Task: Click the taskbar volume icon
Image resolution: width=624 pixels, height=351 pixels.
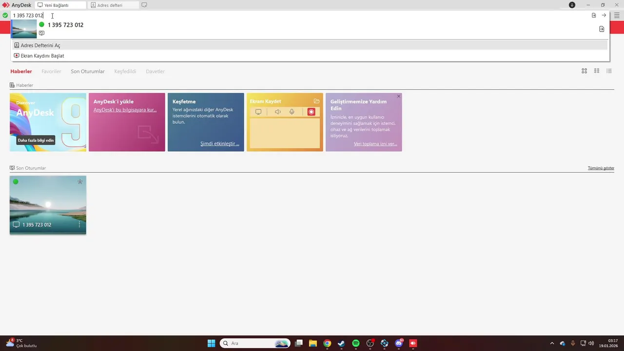Action: pyautogui.click(x=591, y=343)
